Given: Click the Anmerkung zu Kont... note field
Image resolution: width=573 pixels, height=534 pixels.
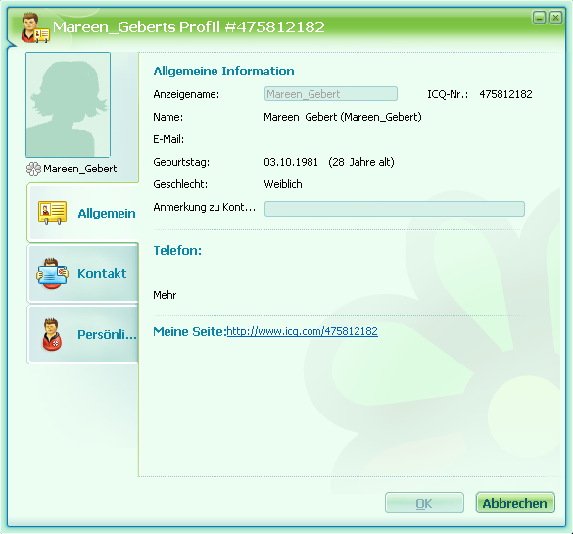Looking at the screenshot, I should tap(395, 209).
